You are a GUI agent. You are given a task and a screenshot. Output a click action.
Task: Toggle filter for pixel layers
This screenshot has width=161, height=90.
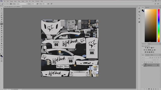(x=150, y=58)
